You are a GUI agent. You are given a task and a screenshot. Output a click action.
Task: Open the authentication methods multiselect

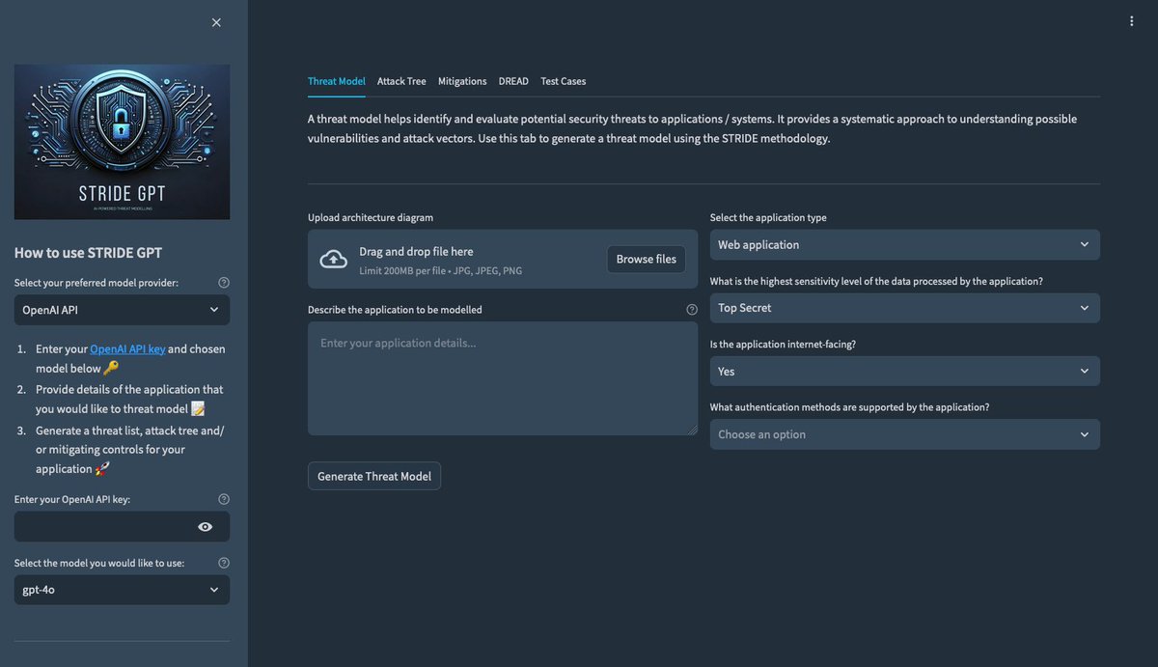click(905, 434)
